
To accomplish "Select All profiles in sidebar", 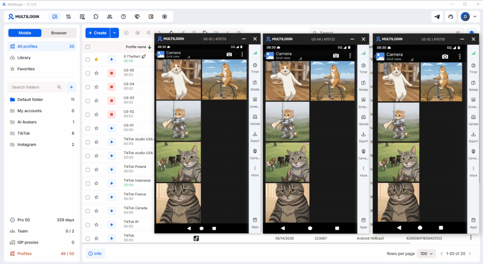I will [x=42, y=47].
